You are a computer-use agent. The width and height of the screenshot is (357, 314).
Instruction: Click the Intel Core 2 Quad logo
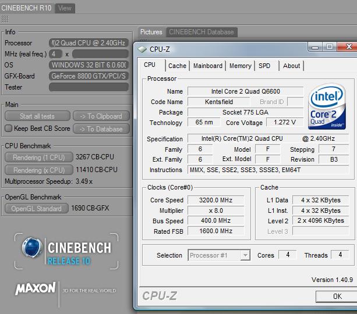(327, 106)
